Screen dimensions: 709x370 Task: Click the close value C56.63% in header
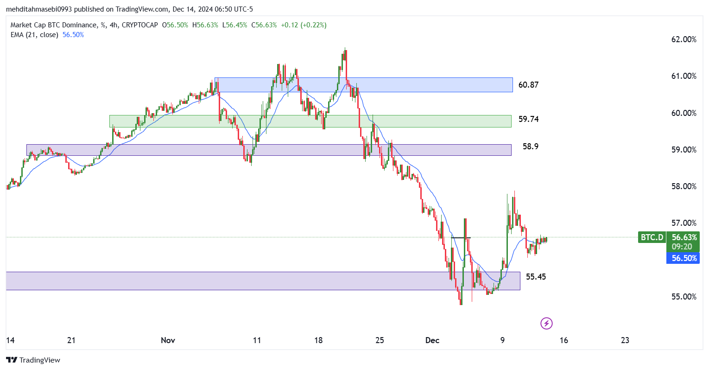264,25
